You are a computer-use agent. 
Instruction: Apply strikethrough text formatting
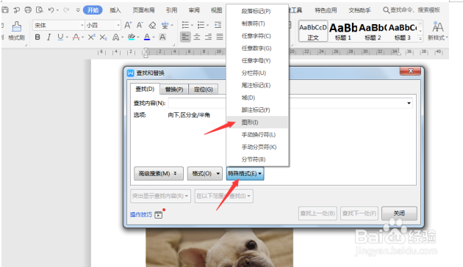coord(76,37)
